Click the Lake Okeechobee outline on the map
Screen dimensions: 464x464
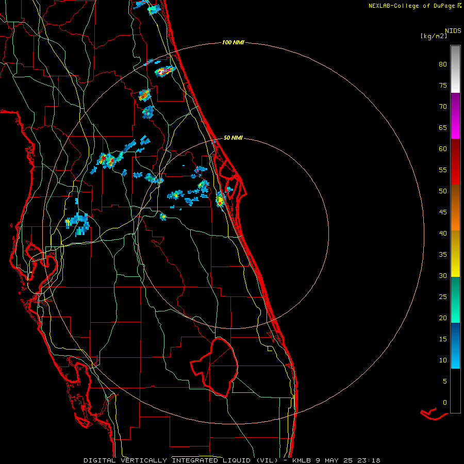(214, 367)
